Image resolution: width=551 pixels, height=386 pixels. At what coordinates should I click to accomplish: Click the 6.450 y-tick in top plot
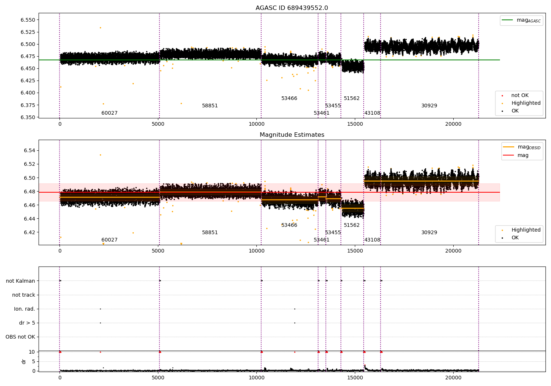(28, 68)
